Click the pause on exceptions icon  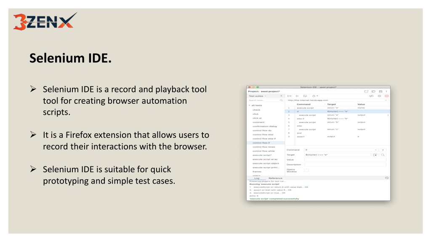379,96
